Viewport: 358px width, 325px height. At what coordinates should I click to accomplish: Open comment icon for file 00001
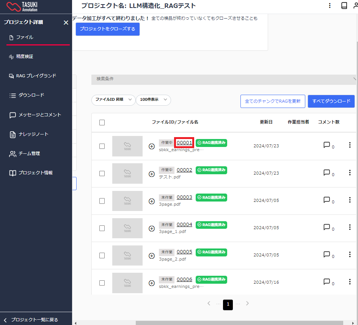point(327,145)
